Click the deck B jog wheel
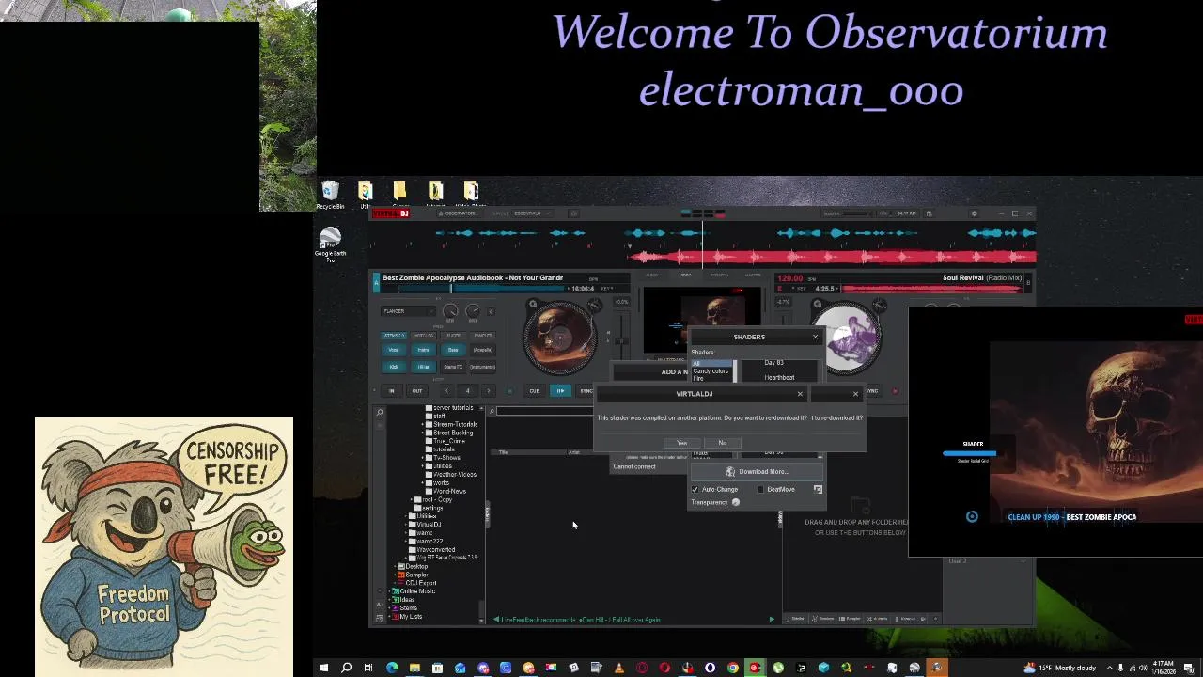The width and height of the screenshot is (1203, 677). pyautogui.click(x=846, y=337)
